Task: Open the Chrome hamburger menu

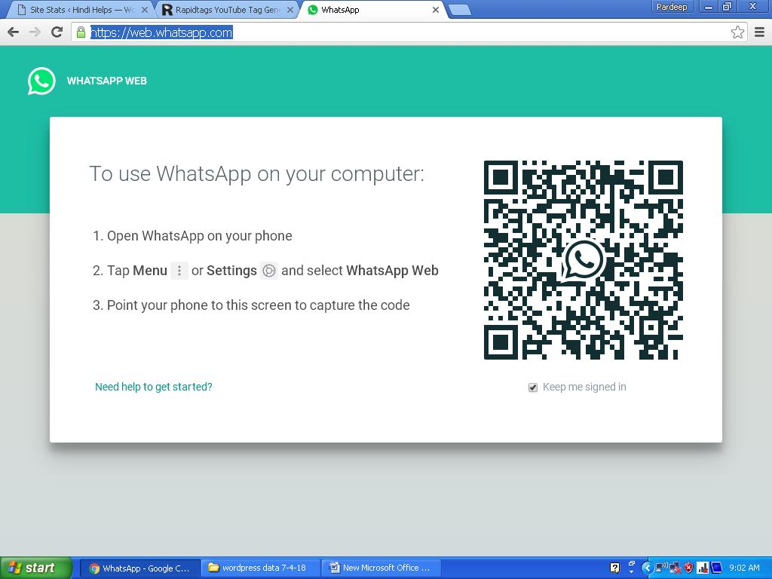Action: point(759,32)
